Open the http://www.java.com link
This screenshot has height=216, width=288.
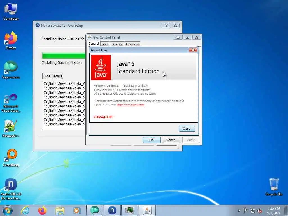pos(130,105)
